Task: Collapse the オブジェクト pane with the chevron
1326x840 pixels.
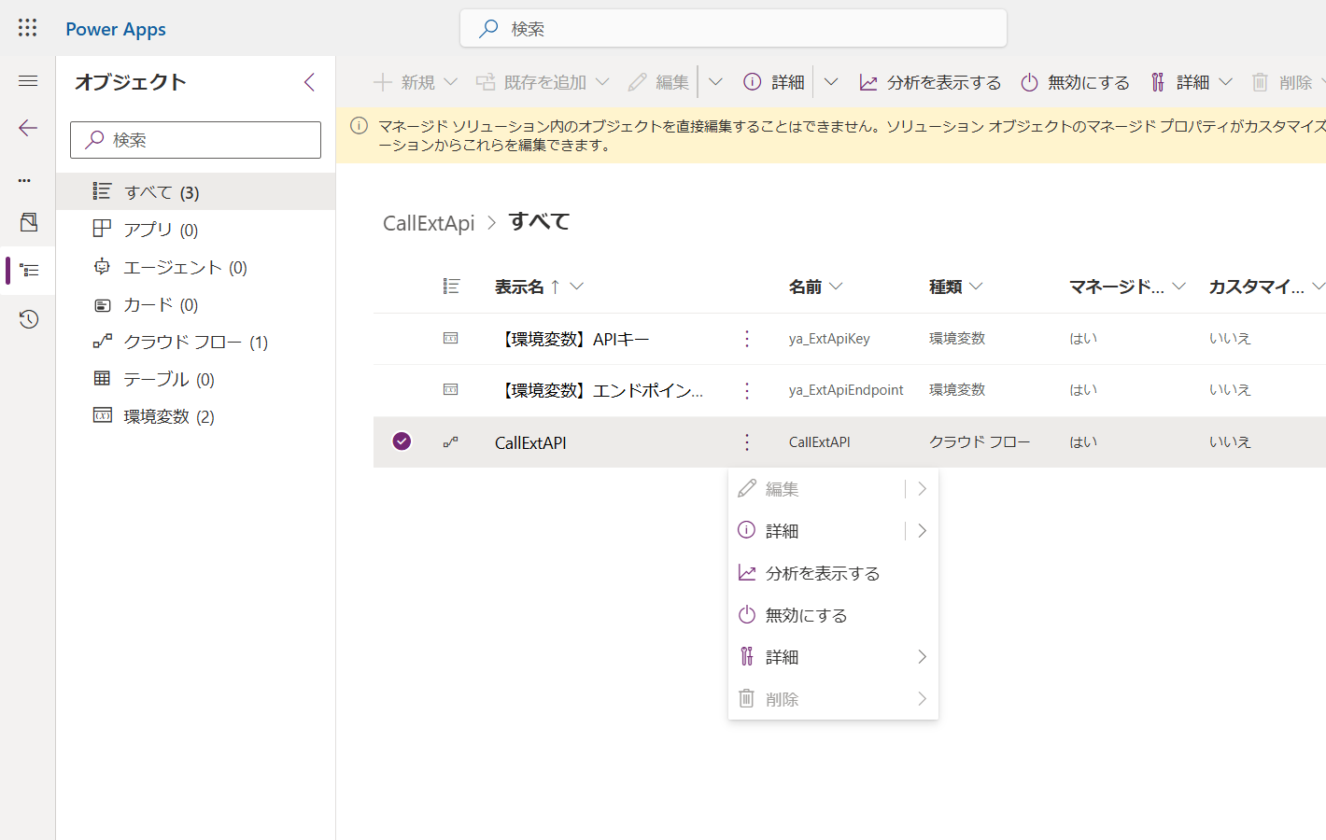Action: 309,82
